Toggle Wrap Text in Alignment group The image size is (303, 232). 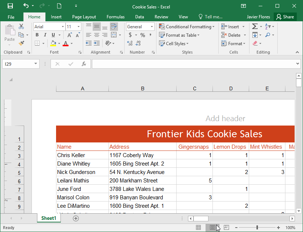pos(114,27)
